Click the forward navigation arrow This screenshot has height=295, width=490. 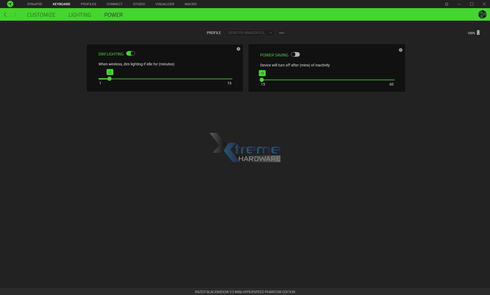(15, 15)
